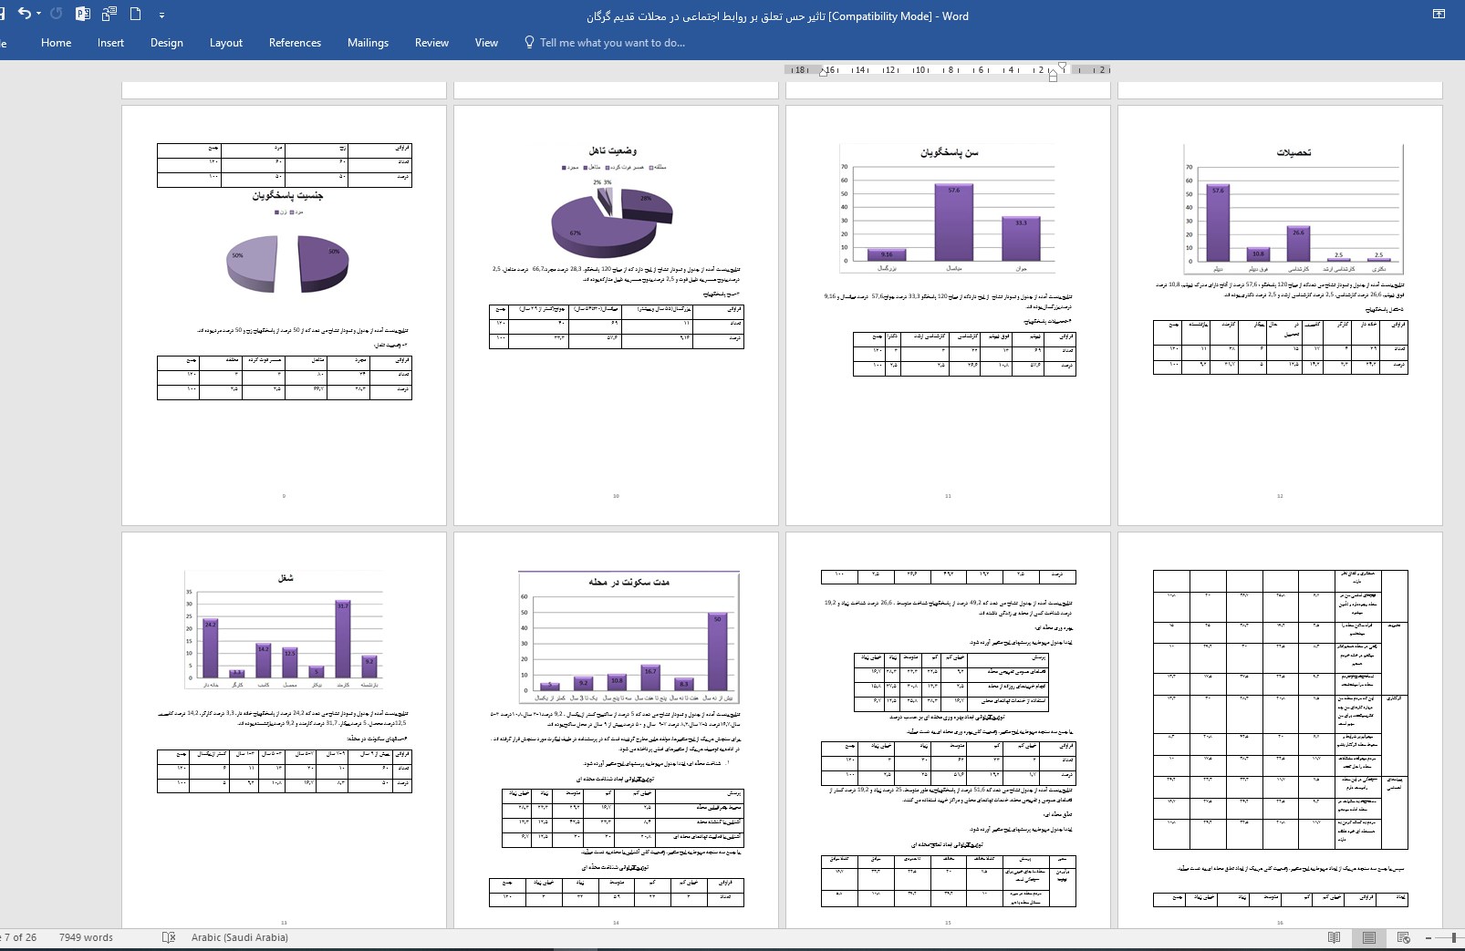Image resolution: width=1465 pixels, height=951 pixels.
Task: Open the Insert ribbon tab
Action: point(110,43)
